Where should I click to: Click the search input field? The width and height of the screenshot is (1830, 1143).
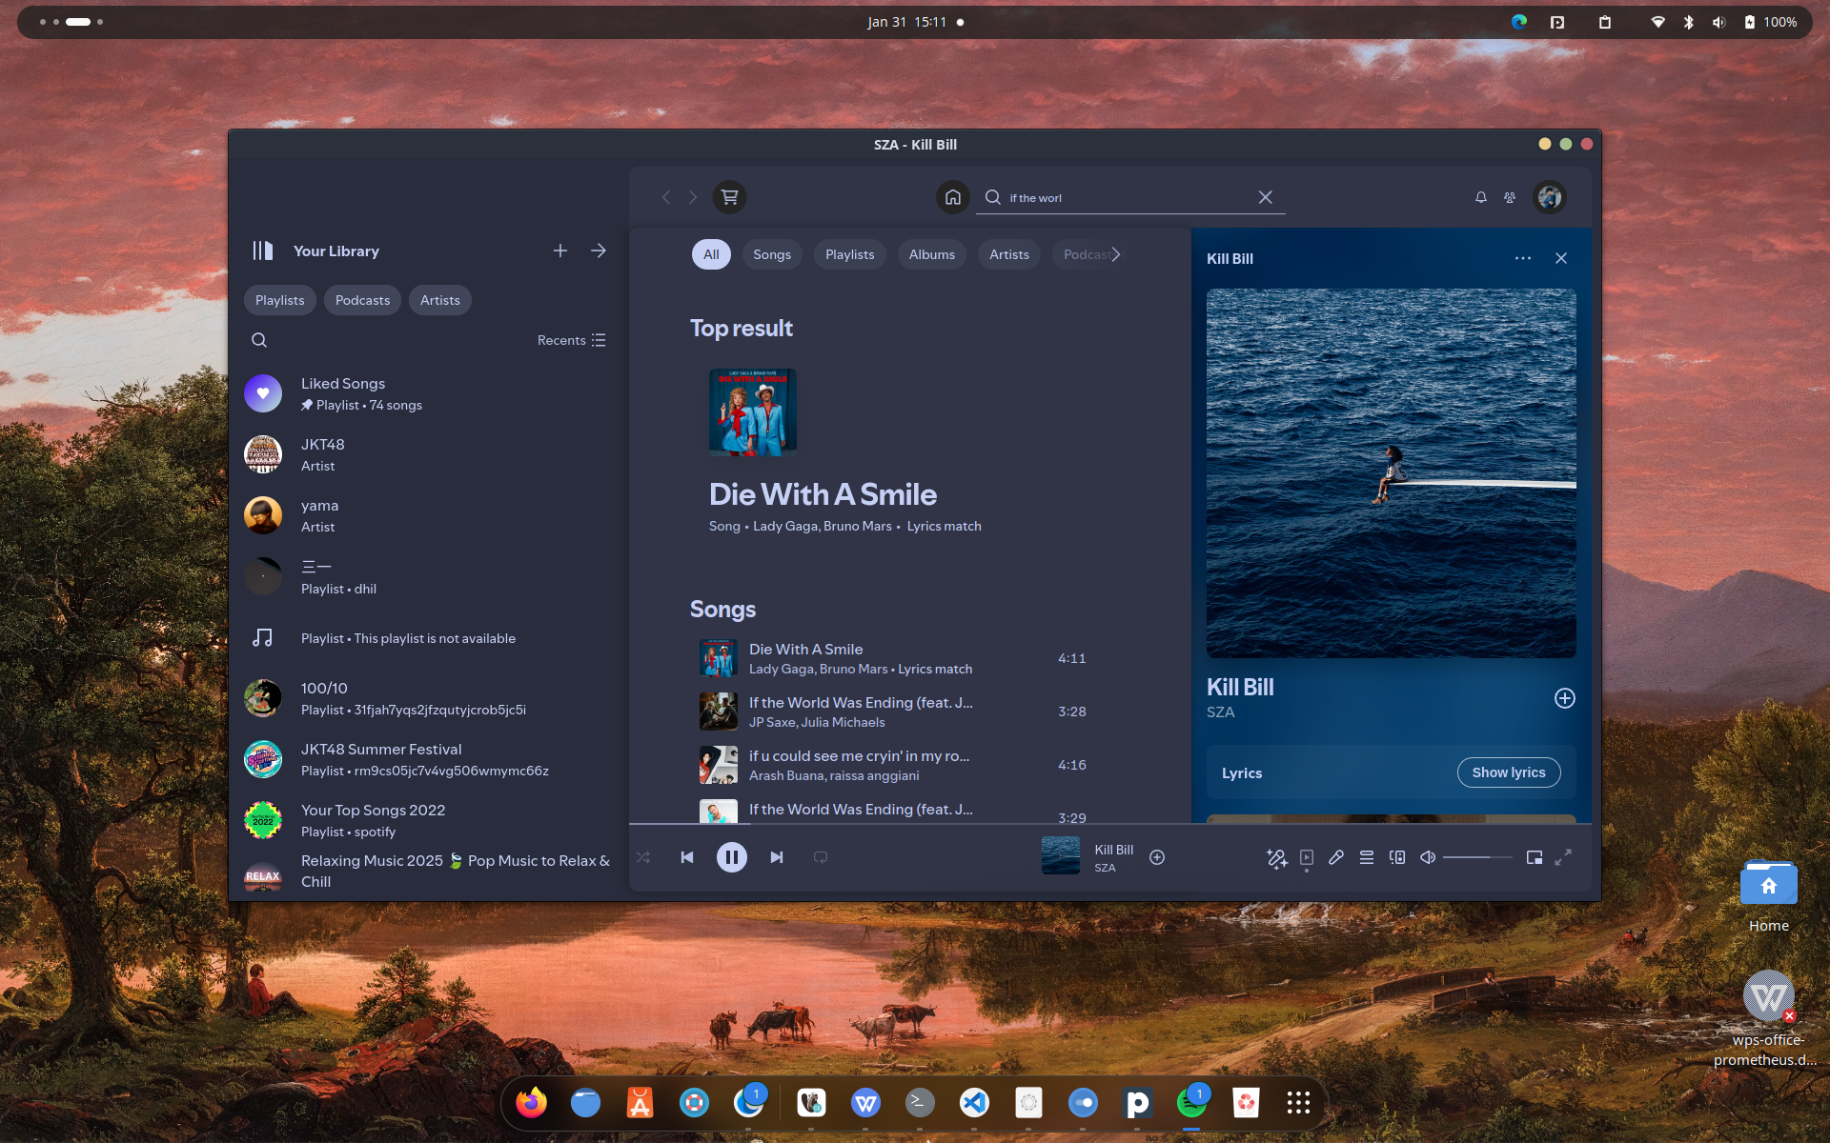click(x=1125, y=197)
